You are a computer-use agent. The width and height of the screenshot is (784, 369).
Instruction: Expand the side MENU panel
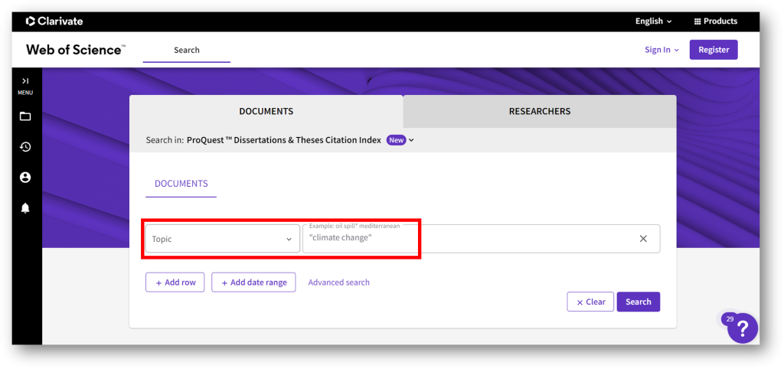click(25, 85)
